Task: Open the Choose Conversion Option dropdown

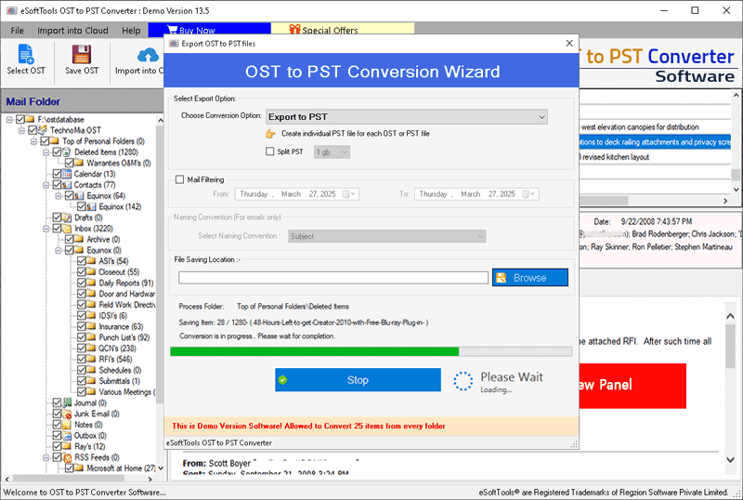Action: (406, 117)
